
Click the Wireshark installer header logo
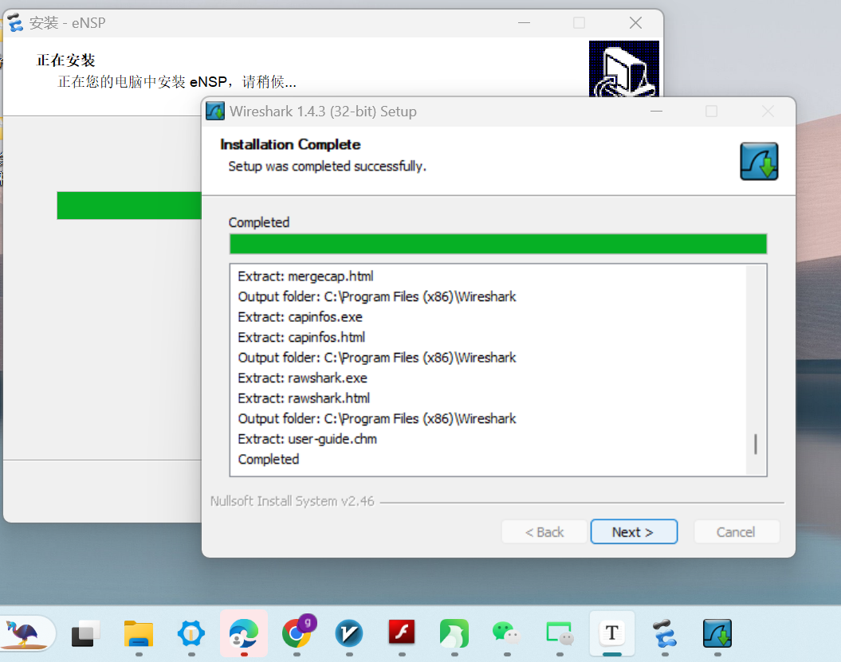pos(758,162)
